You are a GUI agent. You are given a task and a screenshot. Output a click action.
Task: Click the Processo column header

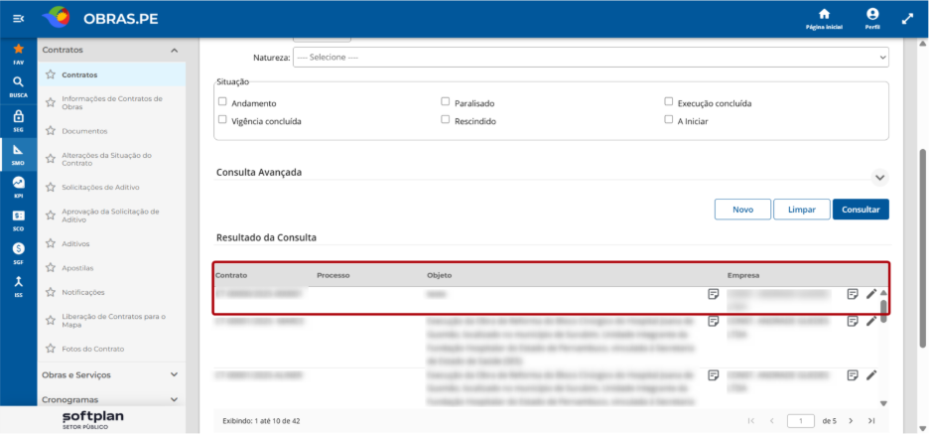332,275
